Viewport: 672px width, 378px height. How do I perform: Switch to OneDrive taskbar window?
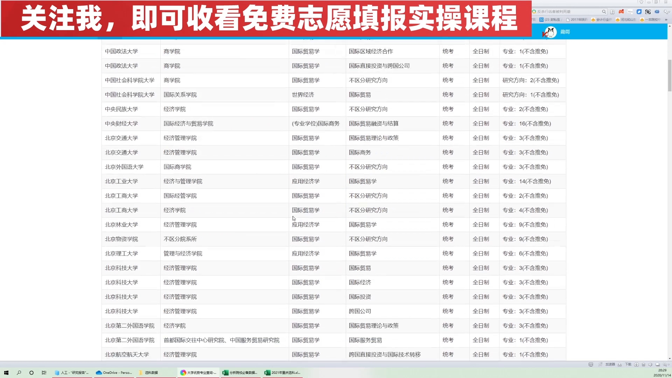(x=114, y=373)
